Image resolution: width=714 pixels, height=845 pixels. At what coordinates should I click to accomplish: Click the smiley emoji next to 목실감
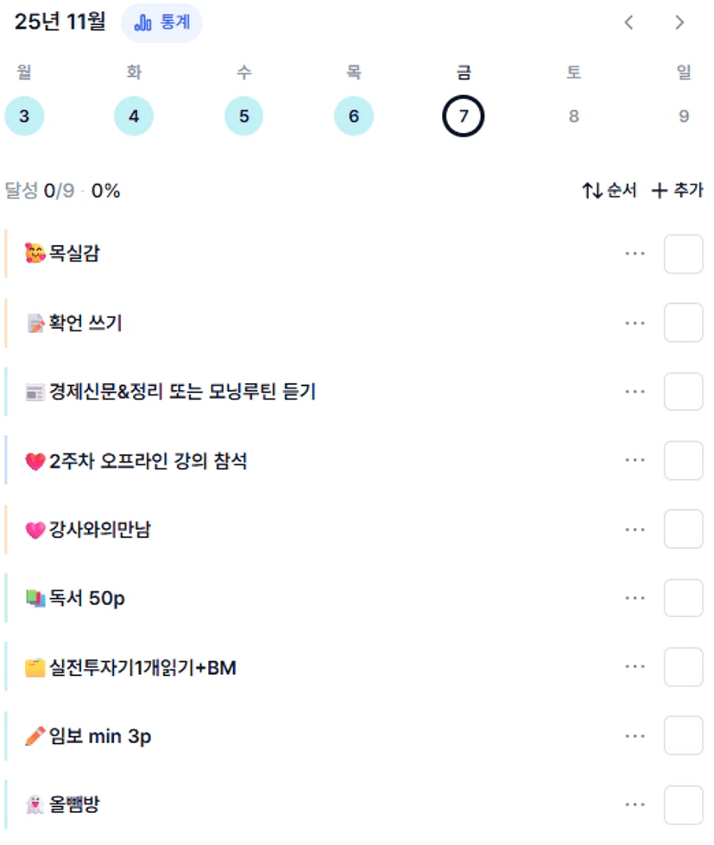point(35,254)
